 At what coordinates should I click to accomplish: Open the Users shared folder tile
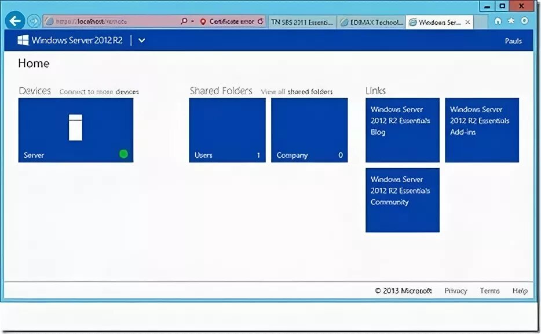click(x=228, y=130)
